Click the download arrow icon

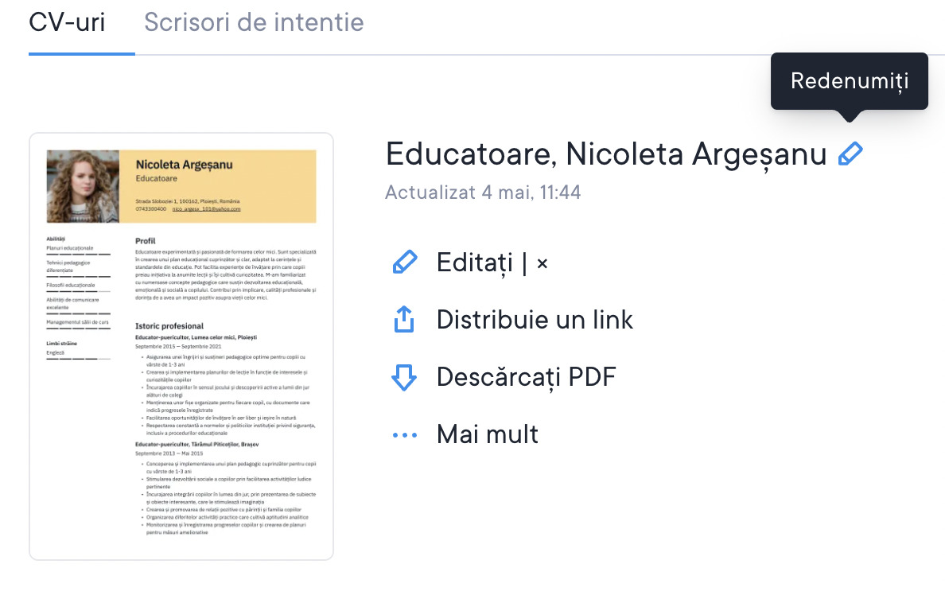click(405, 377)
